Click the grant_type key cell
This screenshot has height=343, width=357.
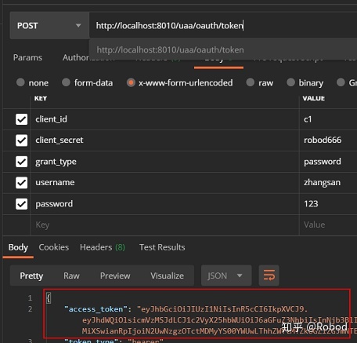click(x=164, y=162)
